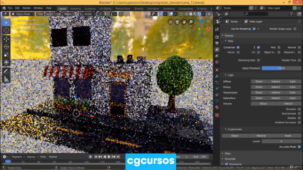
Task: Toggle perspective/orthographic grid icon
Action: (x=170, y=22)
